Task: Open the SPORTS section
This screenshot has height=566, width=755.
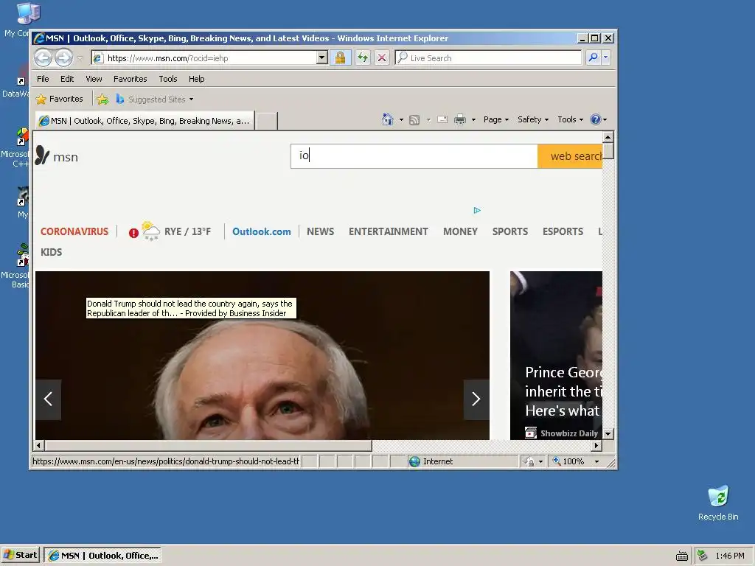Action: pyautogui.click(x=510, y=231)
